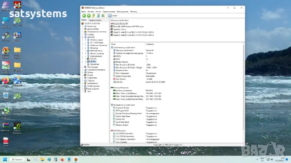This screenshot has width=291, height=163.
Task: Click the Firefox taskbar icon
Action: 62,159
